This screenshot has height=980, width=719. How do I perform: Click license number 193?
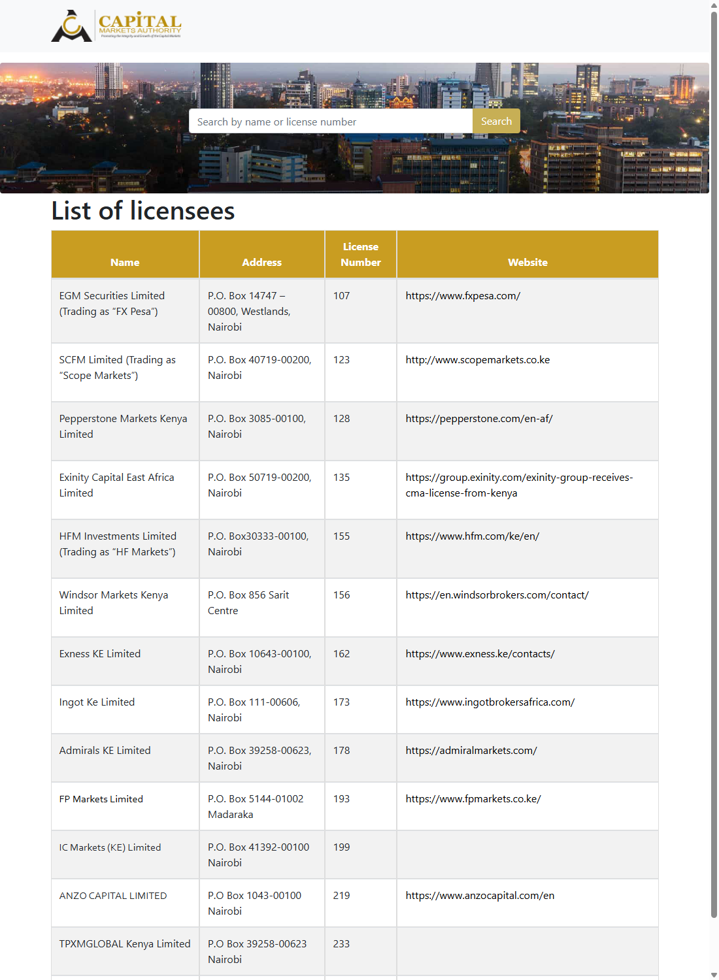[341, 799]
